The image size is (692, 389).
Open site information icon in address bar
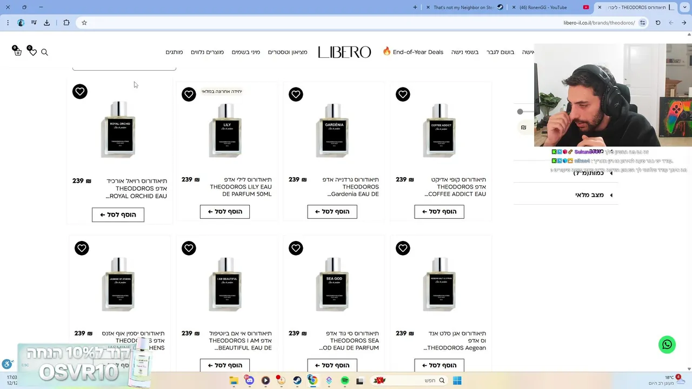click(x=642, y=23)
